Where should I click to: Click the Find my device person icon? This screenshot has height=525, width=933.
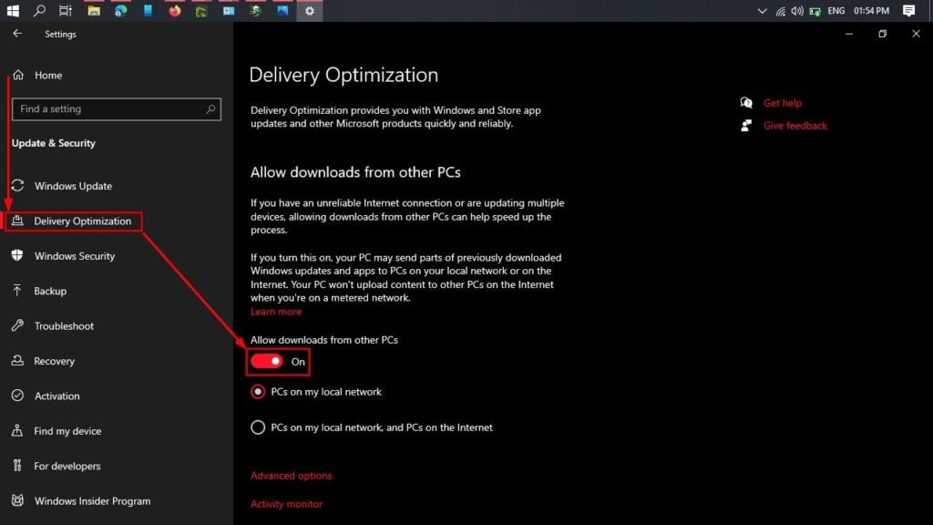pyautogui.click(x=17, y=430)
